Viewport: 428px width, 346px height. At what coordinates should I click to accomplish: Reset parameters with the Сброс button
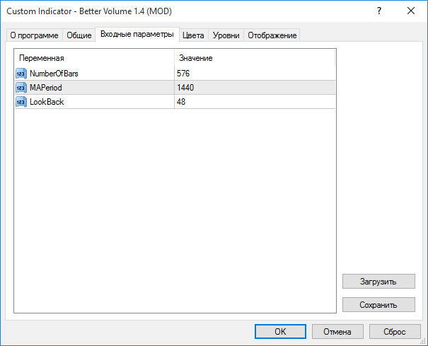click(394, 331)
